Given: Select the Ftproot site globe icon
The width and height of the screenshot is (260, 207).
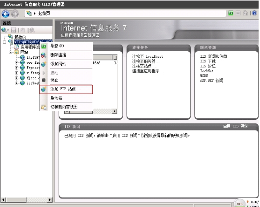Looking at the screenshot, I should pos(22,68).
